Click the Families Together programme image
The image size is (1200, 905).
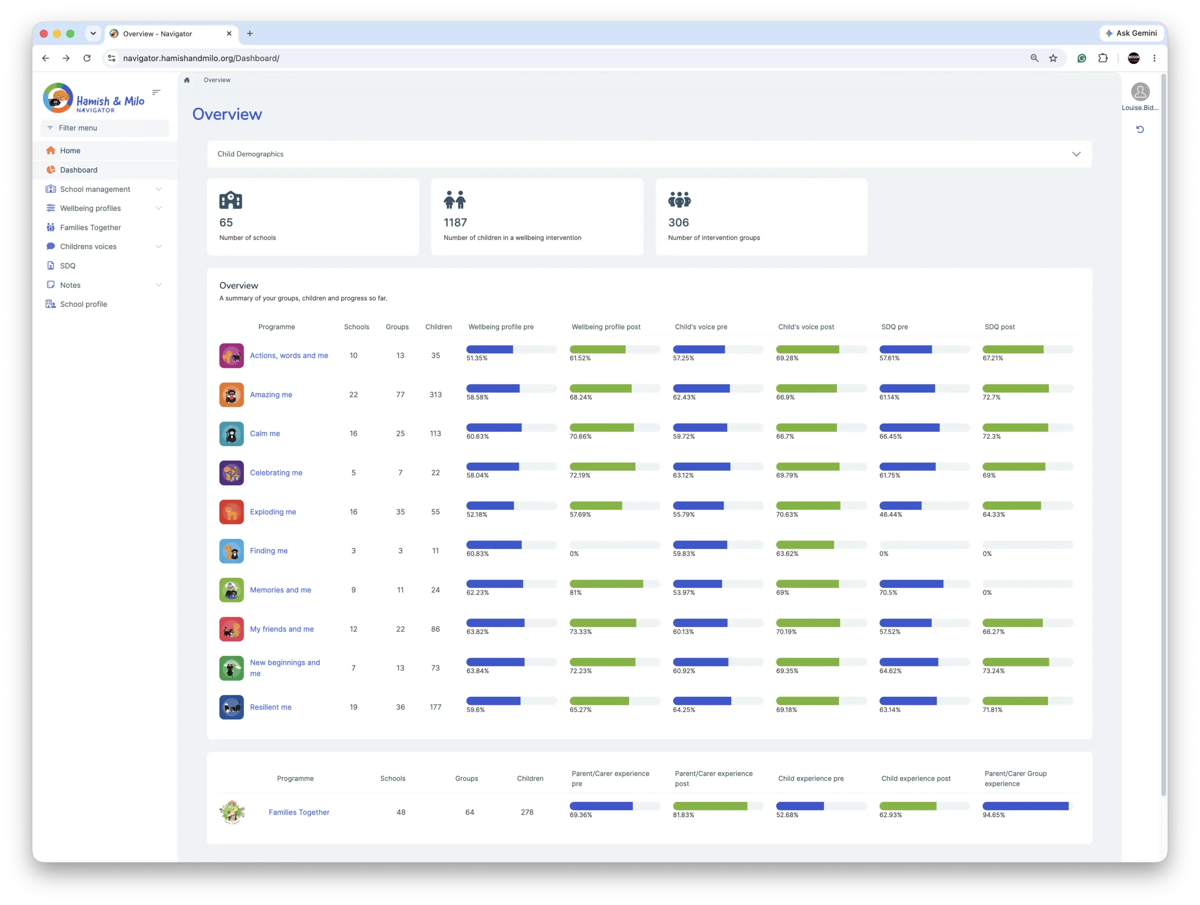[x=232, y=812]
